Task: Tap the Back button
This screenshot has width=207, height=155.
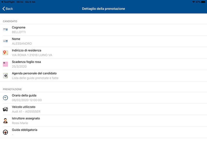Action: pos(8,9)
